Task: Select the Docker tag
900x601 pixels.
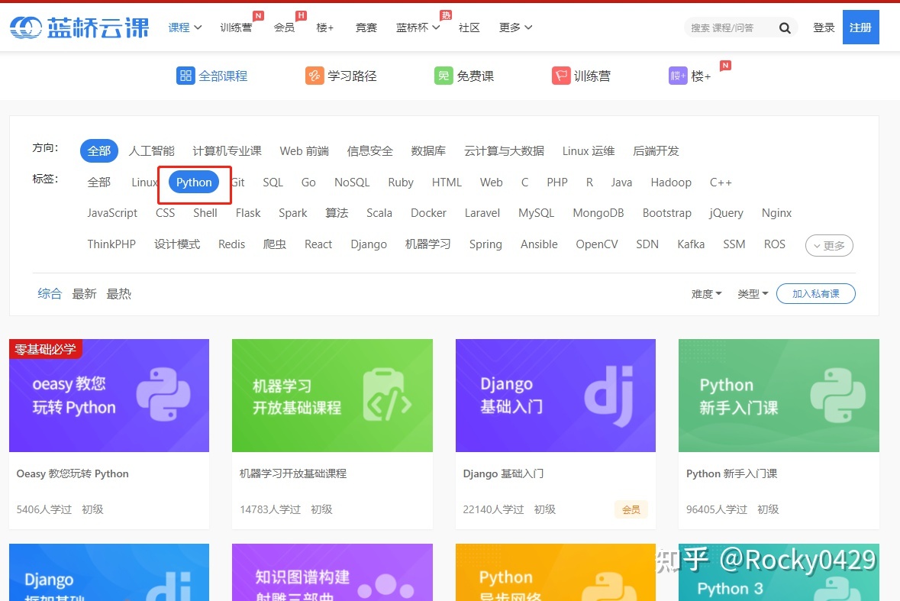Action: pyautogui.click(x=428, y=213)
